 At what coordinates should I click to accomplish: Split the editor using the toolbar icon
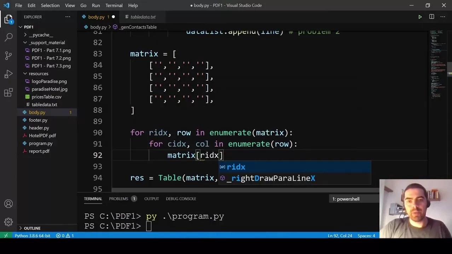tap(431, 17)
